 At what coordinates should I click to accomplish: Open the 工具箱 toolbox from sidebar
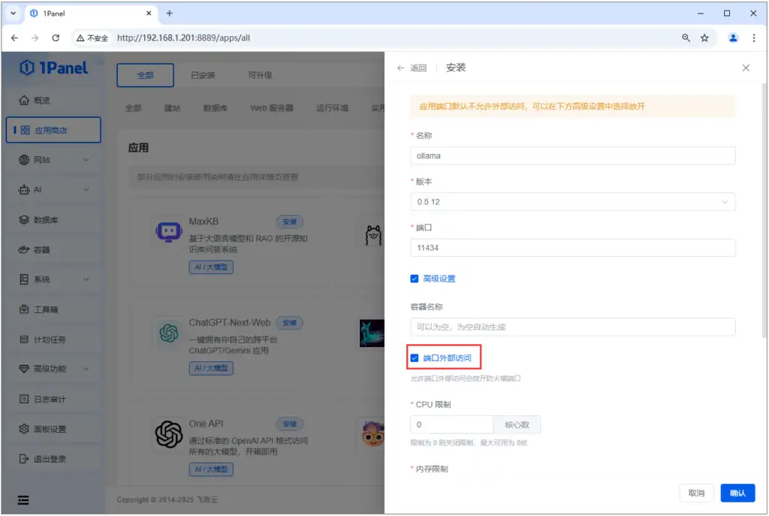pyautogui.click(x=47, y=309)
